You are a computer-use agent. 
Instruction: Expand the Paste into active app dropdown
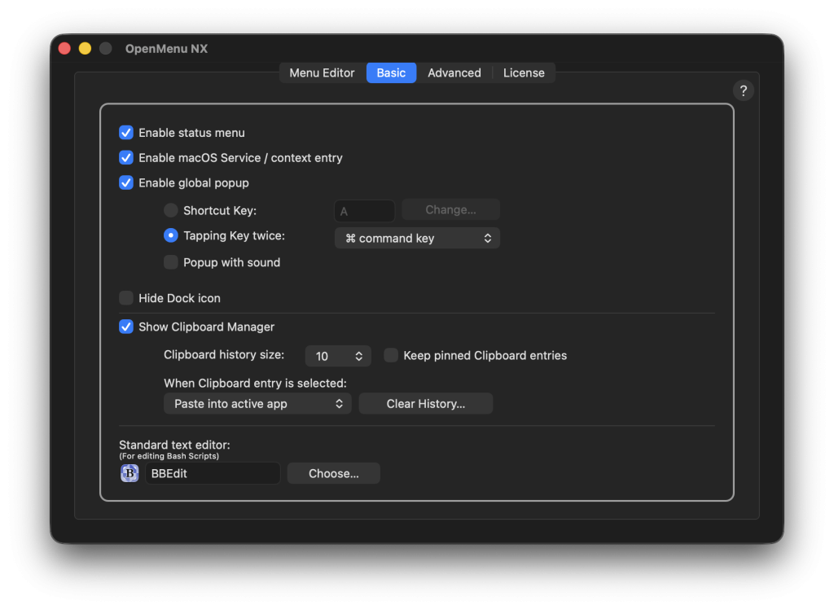point(257,404)
